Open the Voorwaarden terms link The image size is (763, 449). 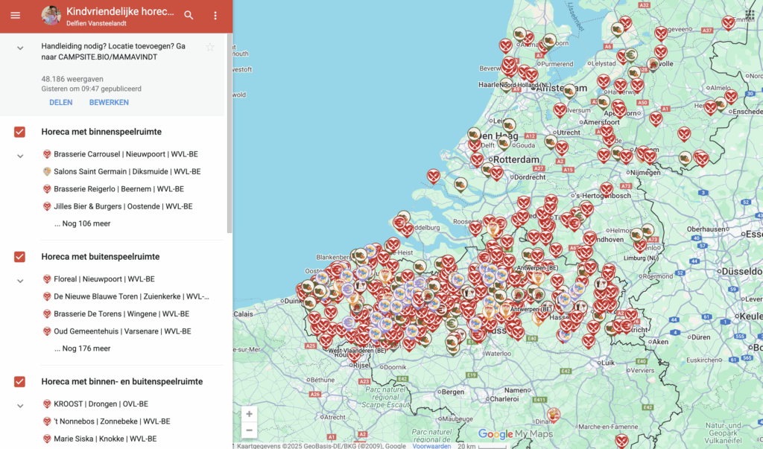pyautogui.click(x=431, y=446)
